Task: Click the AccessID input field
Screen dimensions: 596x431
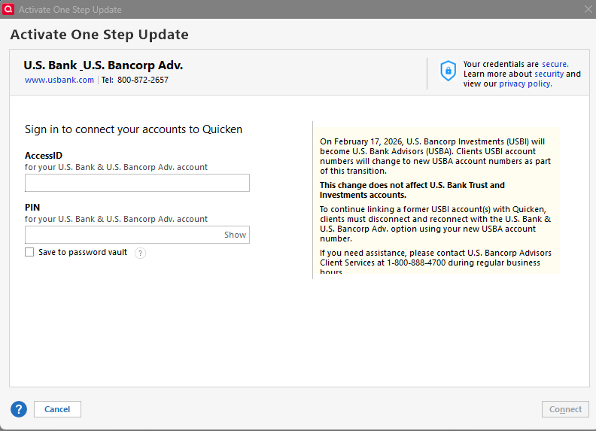Action: click(137, 183)
